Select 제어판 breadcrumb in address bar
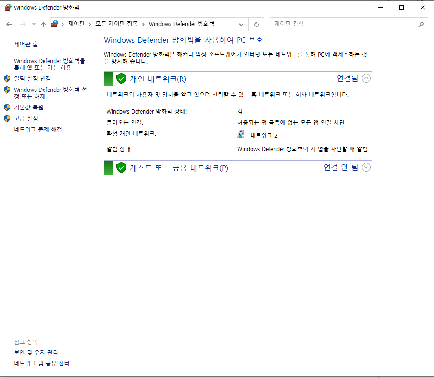 [x=76, y=24]
